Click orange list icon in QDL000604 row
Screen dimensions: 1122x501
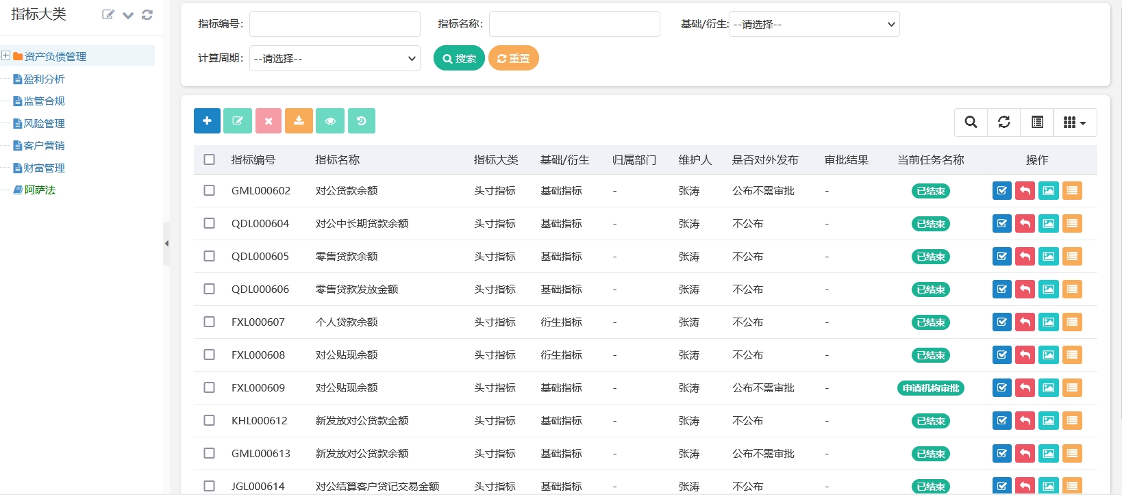pos(1072,224)
